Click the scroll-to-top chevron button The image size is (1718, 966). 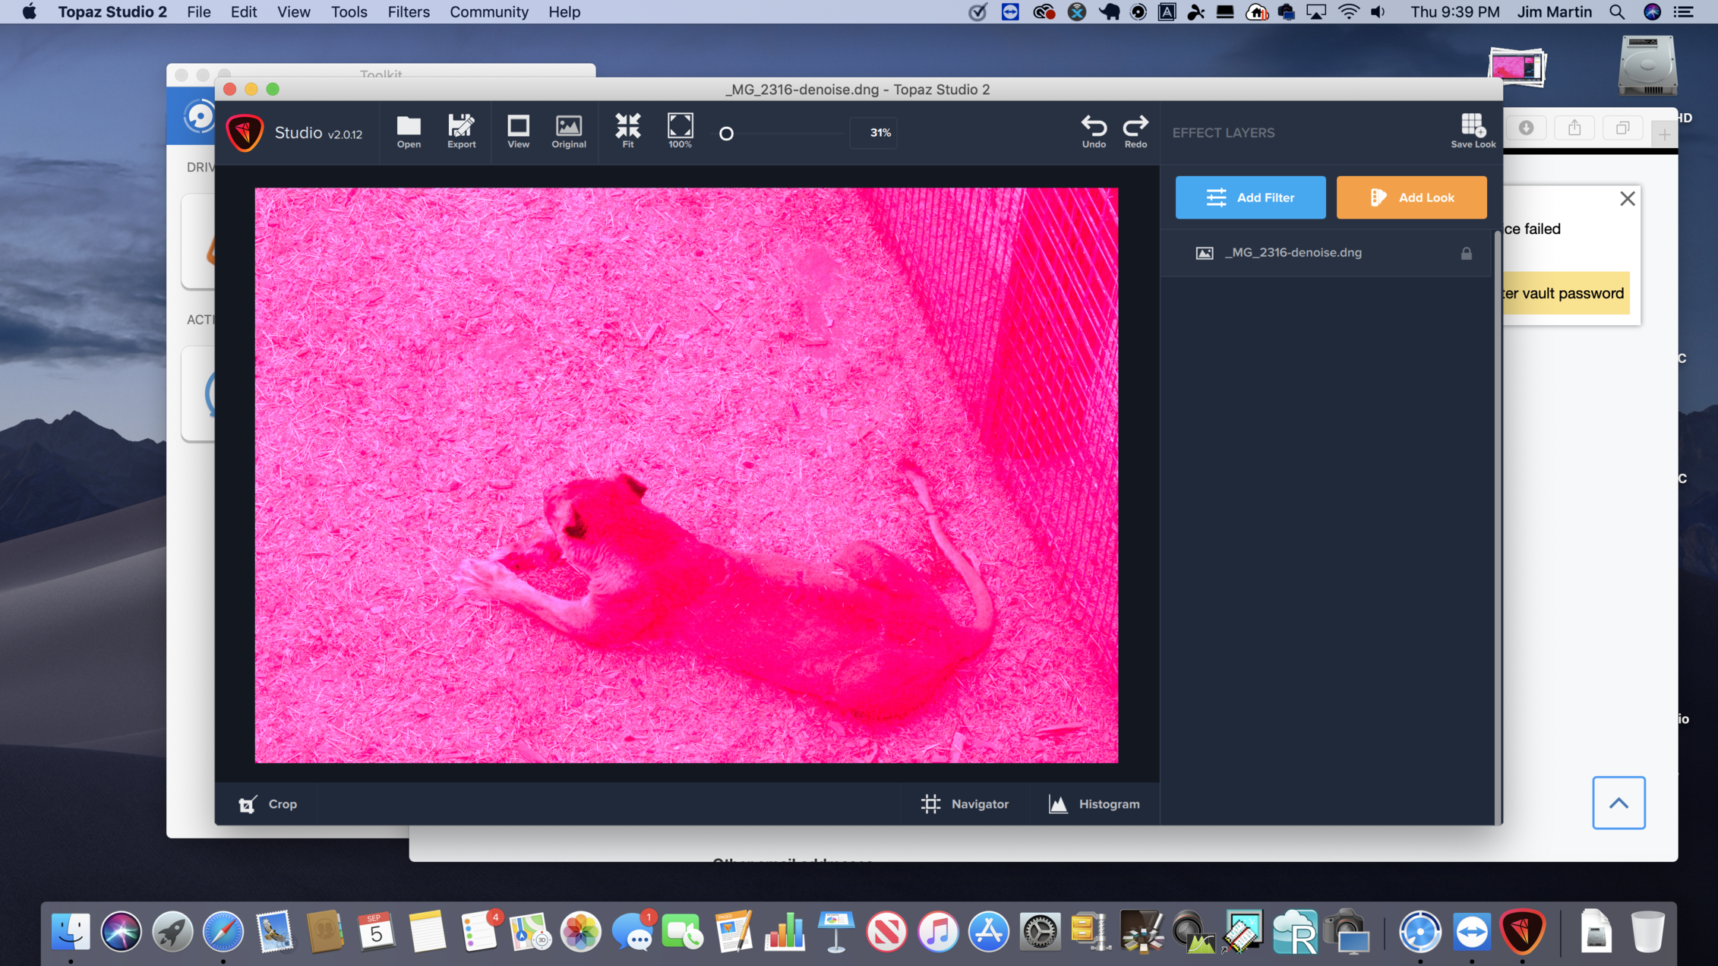tap(1619, 803)
